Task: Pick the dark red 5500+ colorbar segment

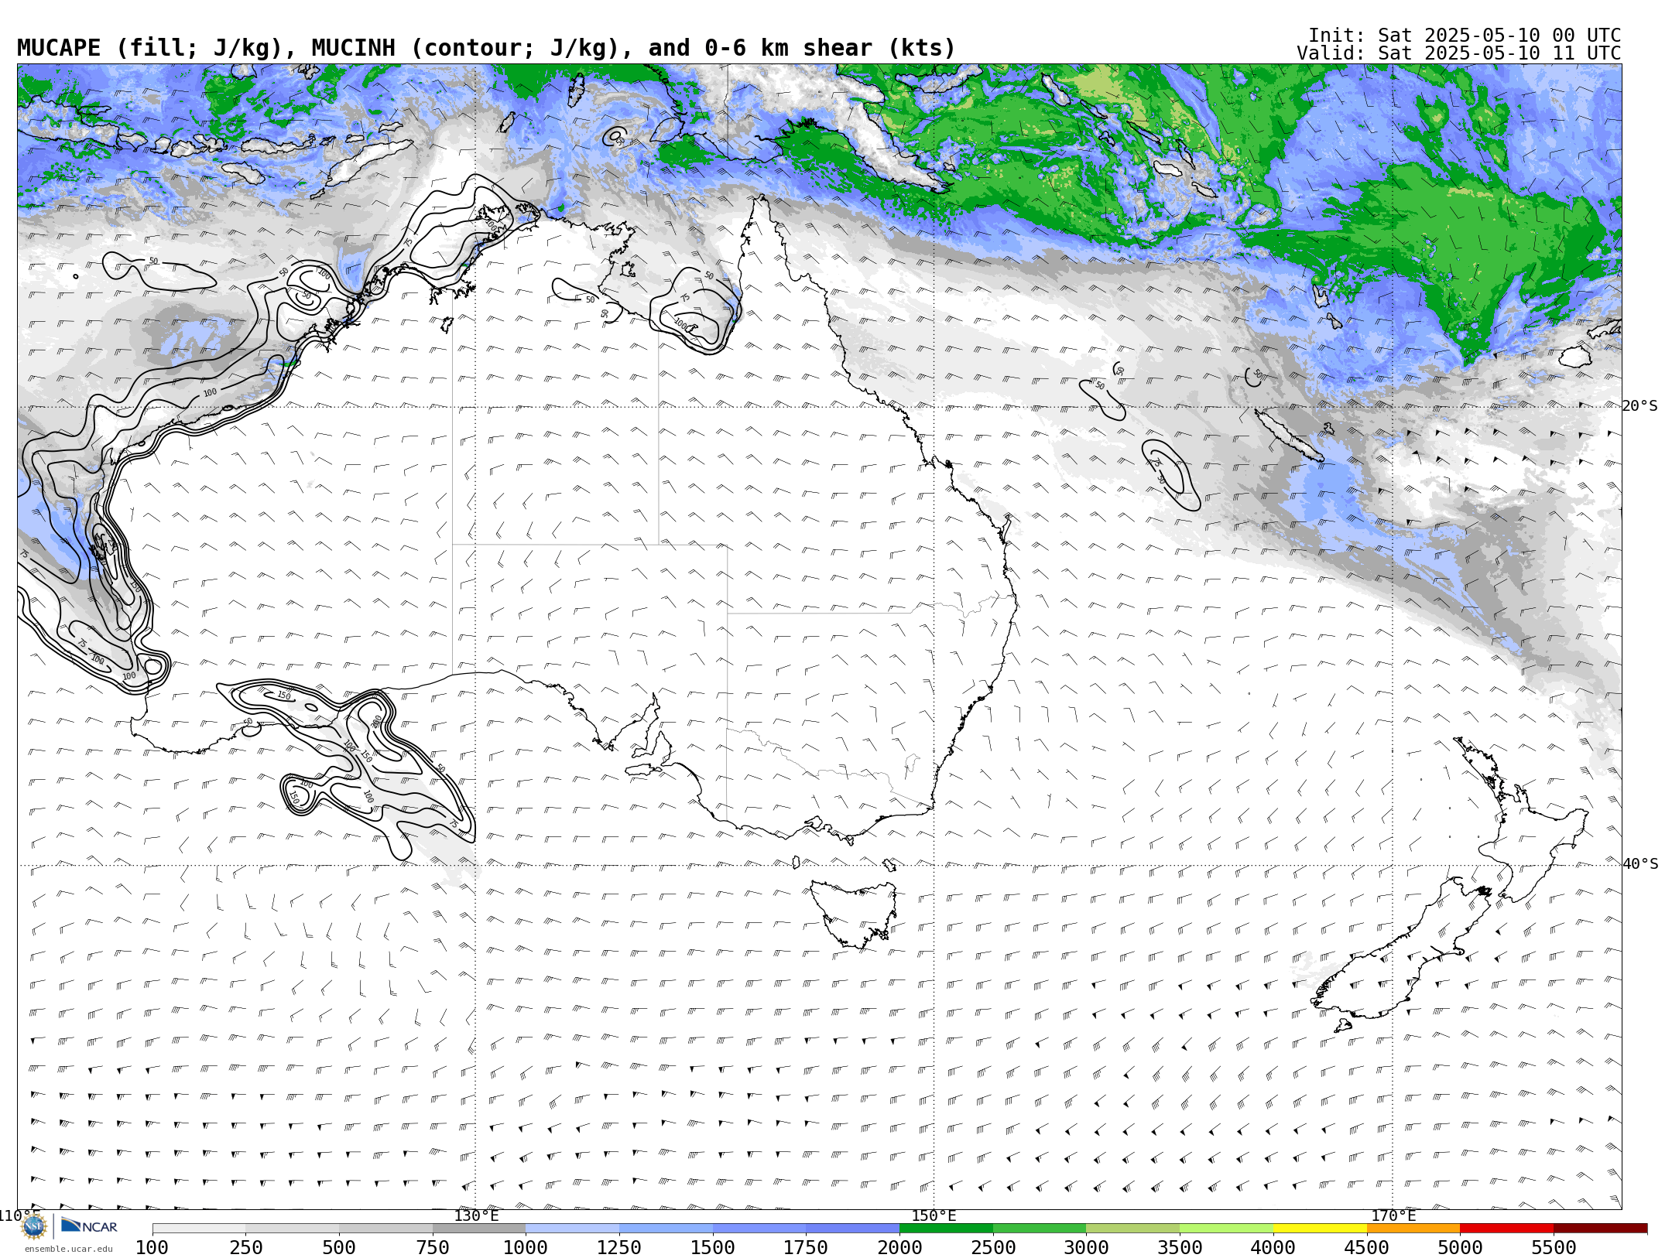Action: pos(1600,1229)
